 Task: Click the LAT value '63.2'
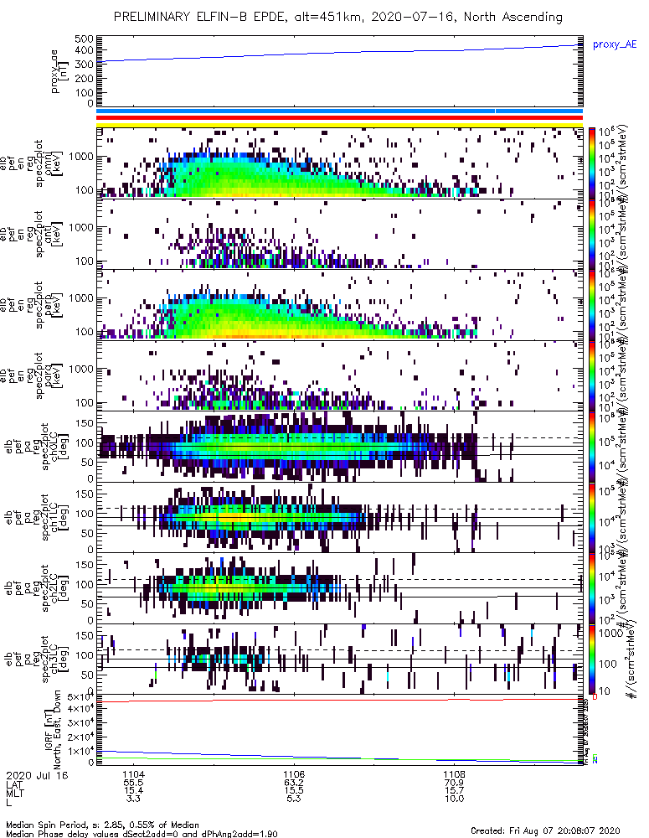click(293, 783)
